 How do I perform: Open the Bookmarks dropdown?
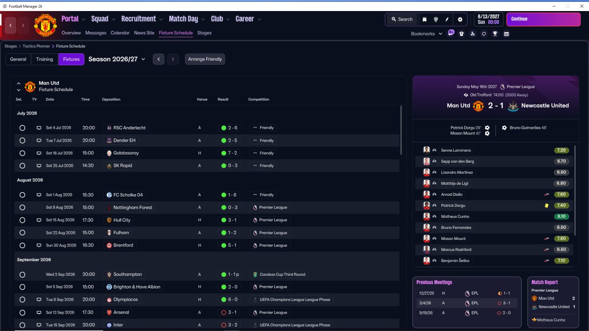(427, 34)
